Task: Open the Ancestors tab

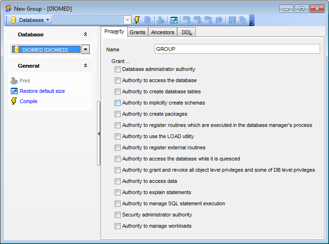Action: (x=163, y=32)
